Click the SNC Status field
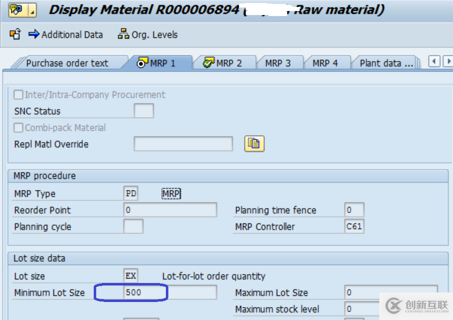 coord(144,111)
